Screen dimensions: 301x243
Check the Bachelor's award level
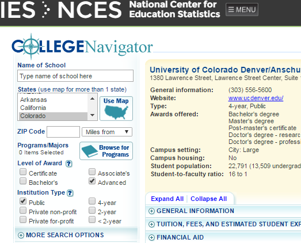pyautogui.click(x=23, y=181)
